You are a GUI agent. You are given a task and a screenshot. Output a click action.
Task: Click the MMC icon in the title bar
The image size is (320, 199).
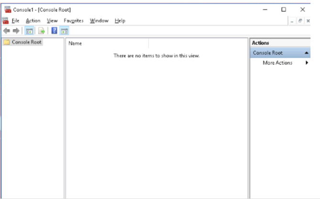pyautogui.click(x=8, y=10)
